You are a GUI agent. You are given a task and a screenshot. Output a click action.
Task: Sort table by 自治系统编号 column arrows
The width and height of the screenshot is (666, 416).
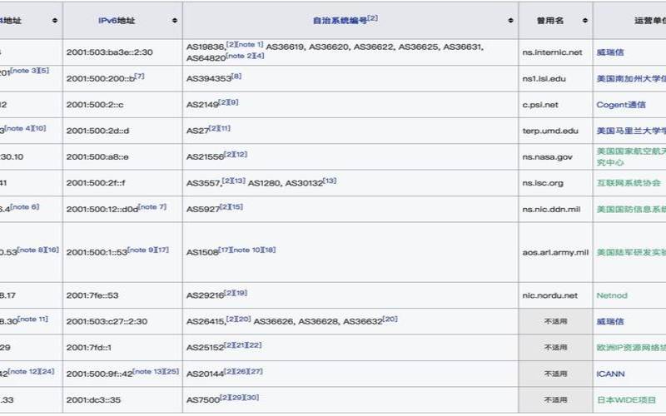tap(510, 20)
